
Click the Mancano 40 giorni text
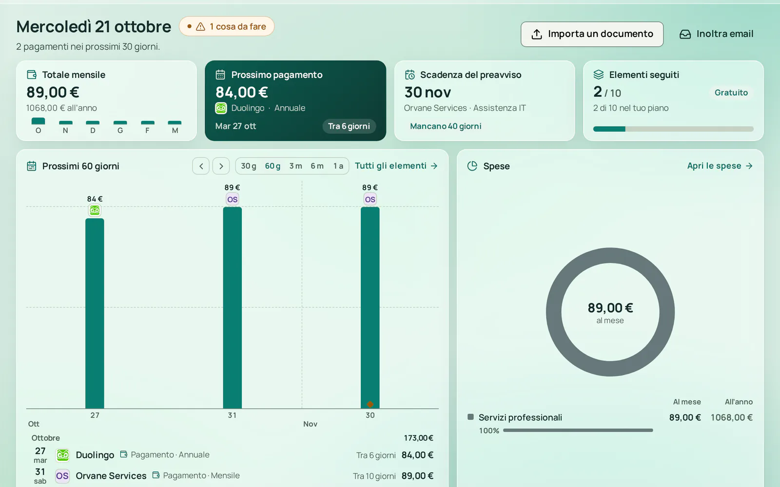(446, 126)
